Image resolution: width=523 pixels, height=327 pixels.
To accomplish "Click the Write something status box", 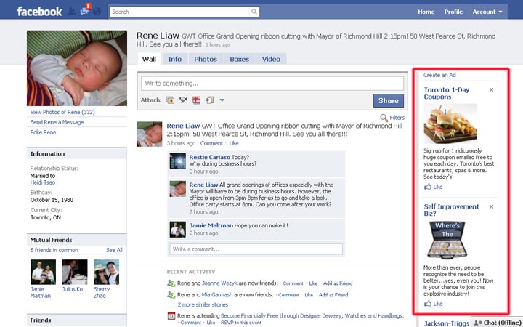I will 272,84.
